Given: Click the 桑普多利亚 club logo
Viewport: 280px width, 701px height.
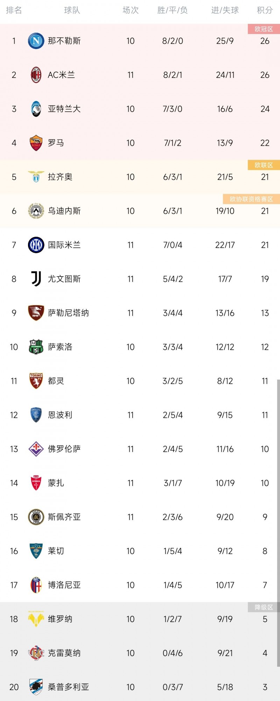Looking at the screenshot, I should (36, 687).
